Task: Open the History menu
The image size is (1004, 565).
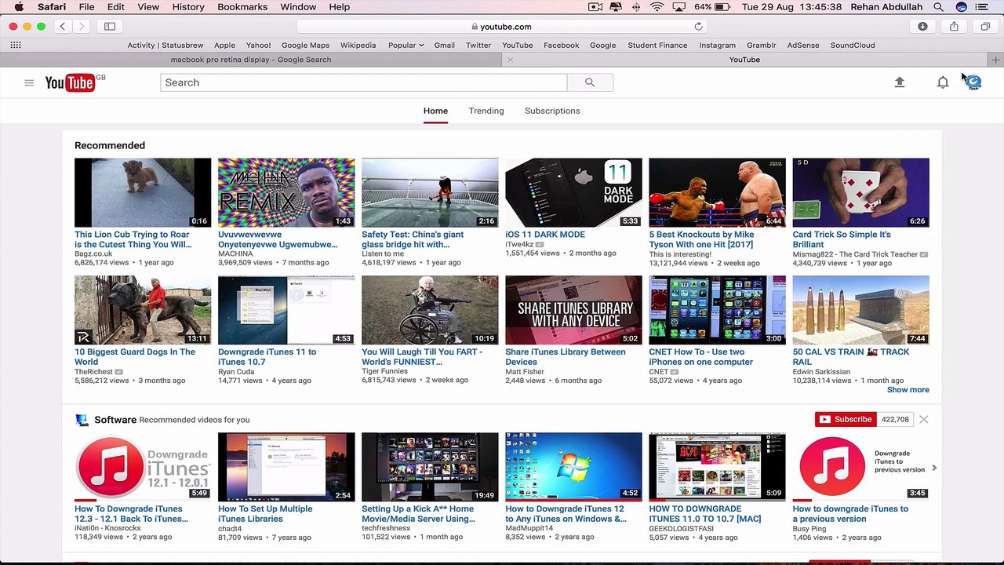Action: tap(187, 7)
